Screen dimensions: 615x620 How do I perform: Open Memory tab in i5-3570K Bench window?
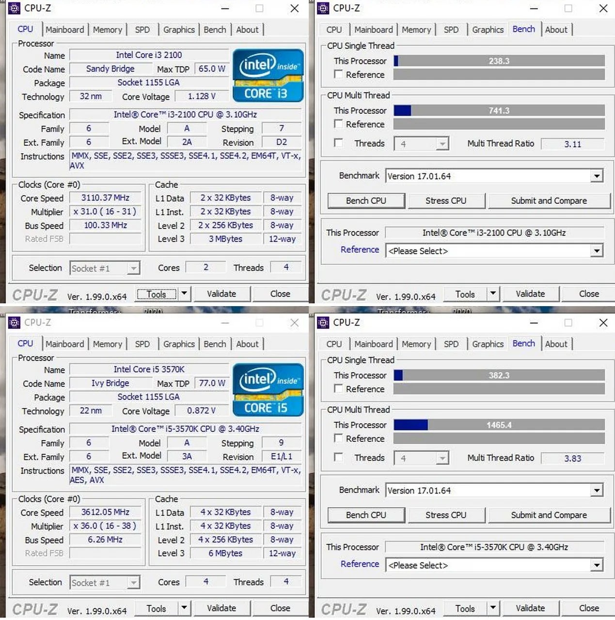(x=416, y=344)
